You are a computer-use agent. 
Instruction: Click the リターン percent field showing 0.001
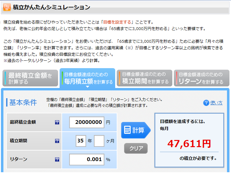pyautogui.click(x=87, y=160)
